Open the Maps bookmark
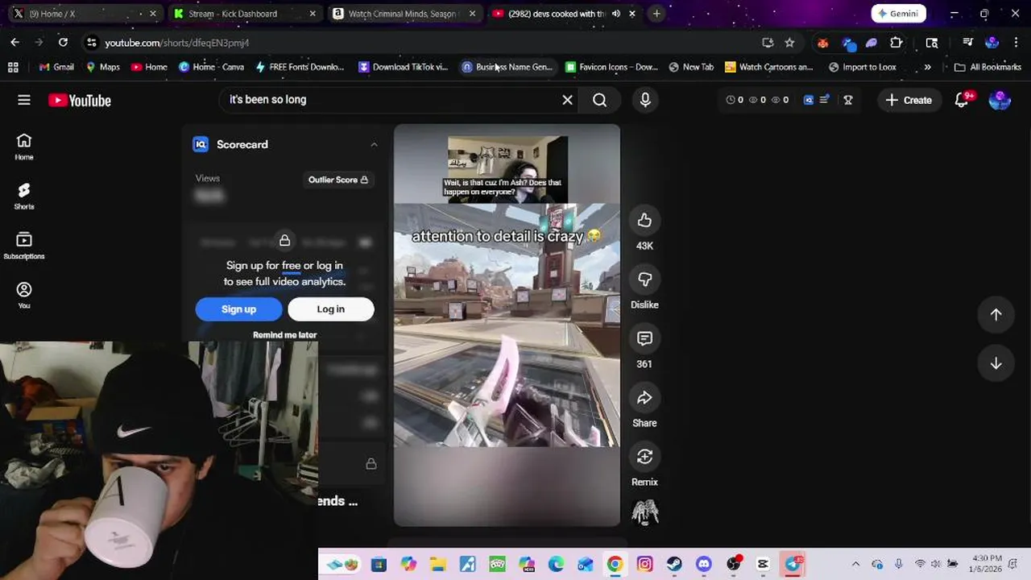Viewport: 1031px width, 580px height. [x=102, y=67]
